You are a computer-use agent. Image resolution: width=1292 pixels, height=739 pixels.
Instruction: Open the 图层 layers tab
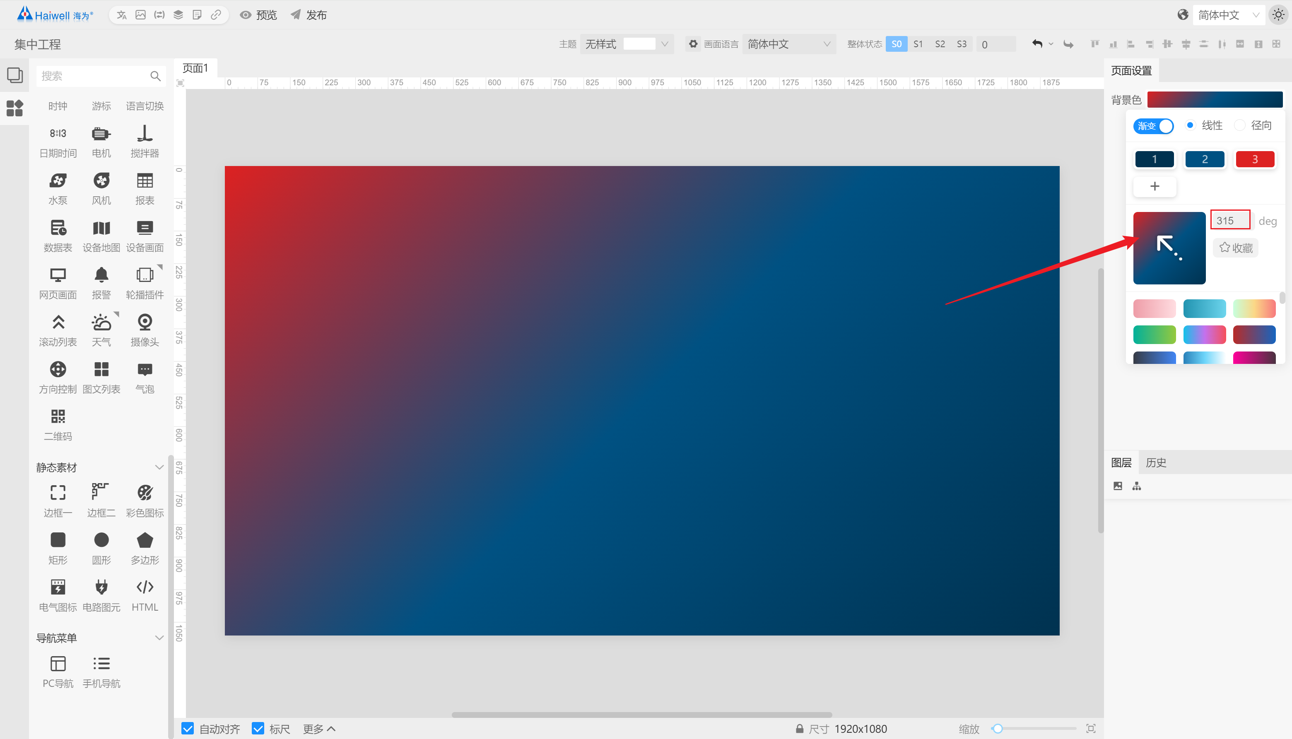(1121, 462)
